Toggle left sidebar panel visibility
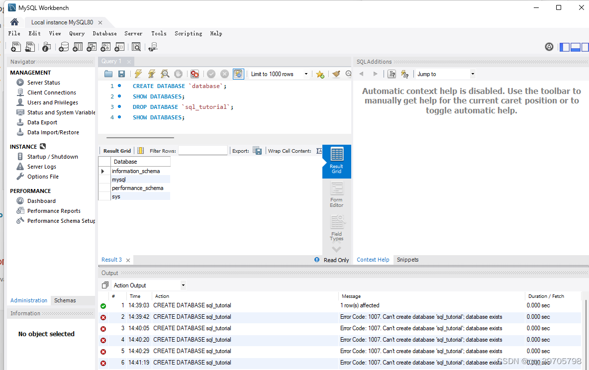This screenshot has height=370, width=589. pyautogui.click(x=565, y=47)
